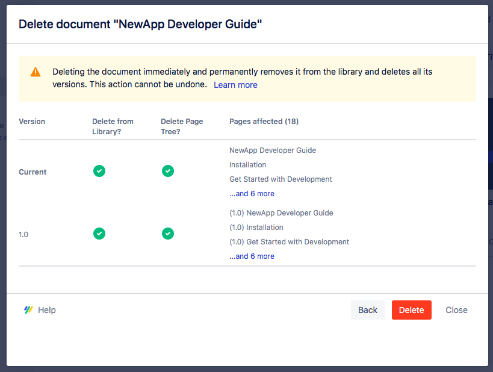This screenshot has height=372, width=493.
Task: Toggle Delete Page Tree for Current version
Action: (x=168, y=172)
